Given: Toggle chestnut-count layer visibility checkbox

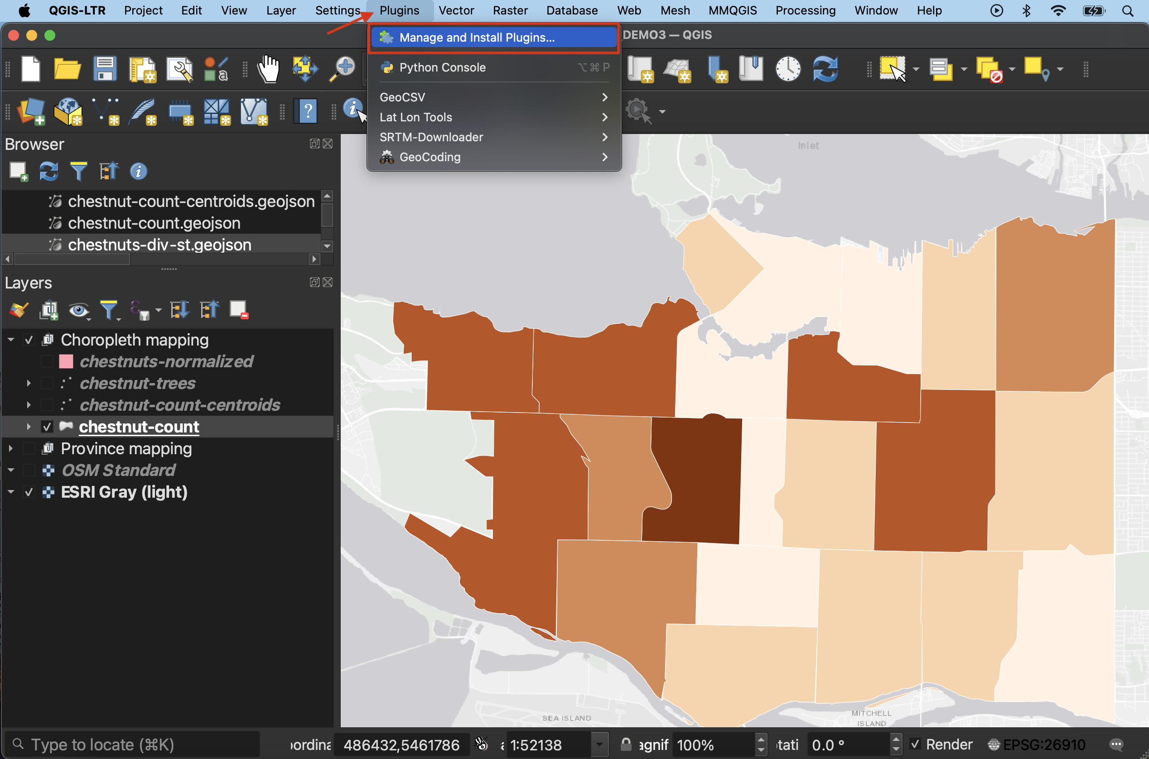Looking at the screenshot, I should [x=47, y=427].
